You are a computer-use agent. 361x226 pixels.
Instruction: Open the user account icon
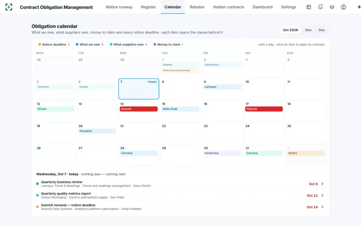click(x=343, y=7)
